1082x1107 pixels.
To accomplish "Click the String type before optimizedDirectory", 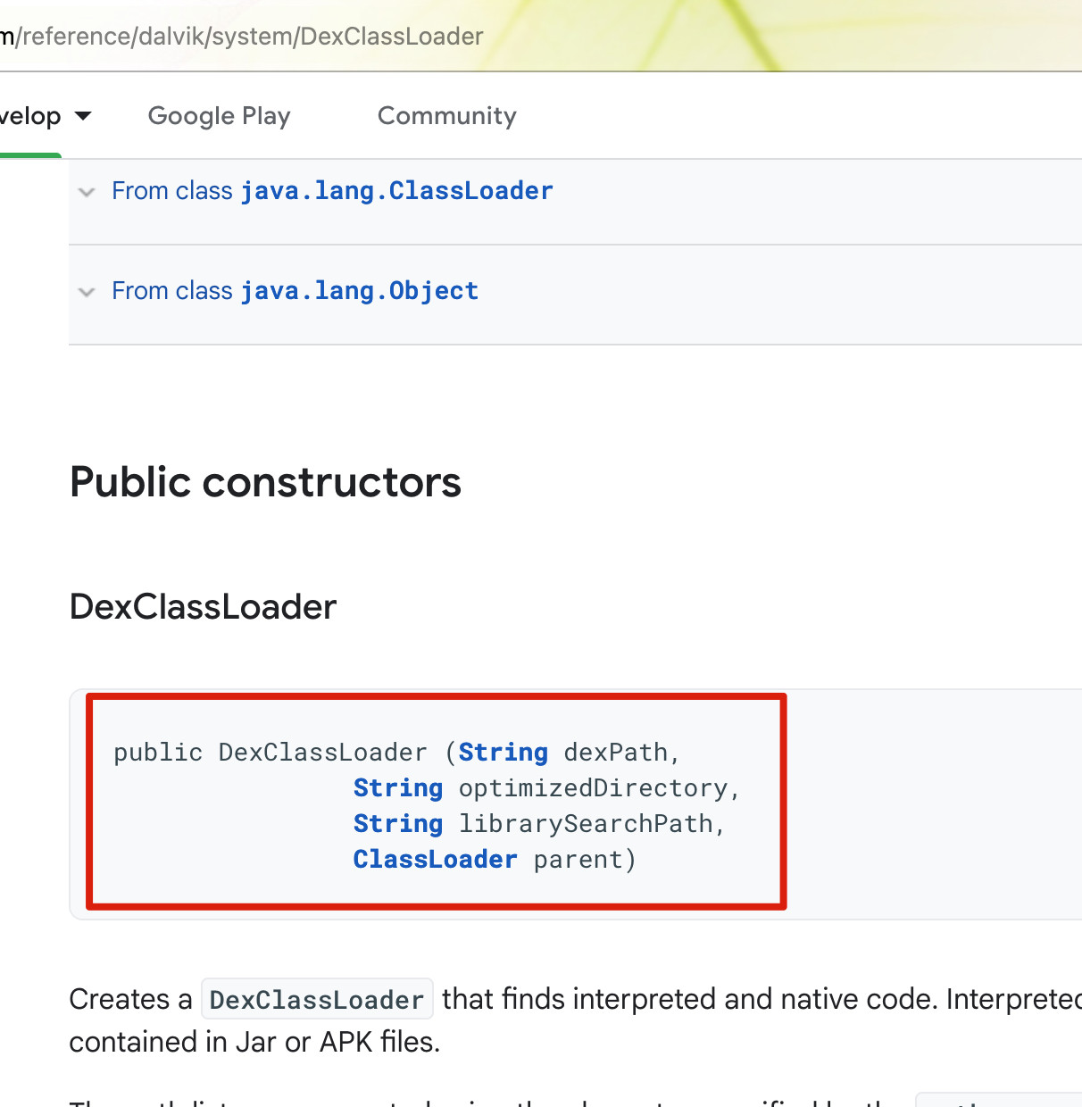I will pyautogui.click(x=397, y=788).
